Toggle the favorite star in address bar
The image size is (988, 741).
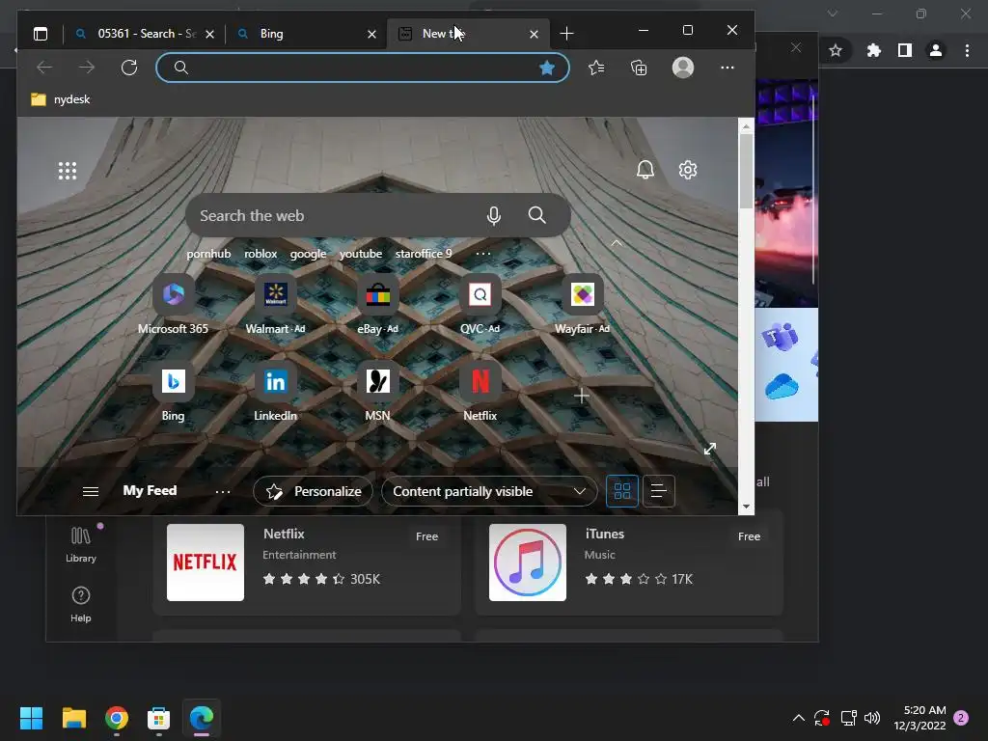coord(547,68)
